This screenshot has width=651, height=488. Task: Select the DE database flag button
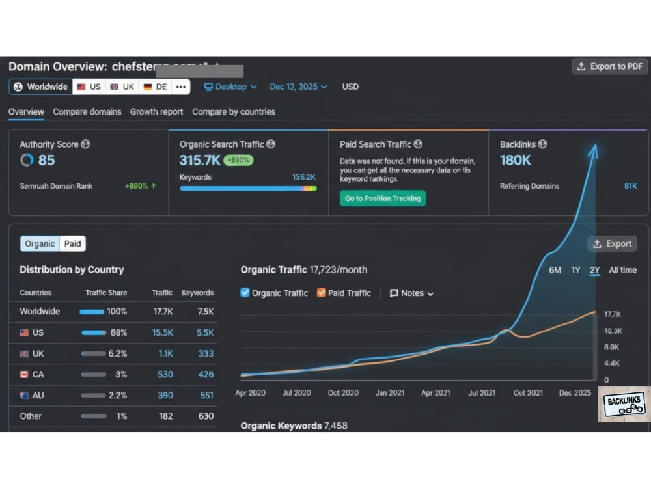pos(156,87)
